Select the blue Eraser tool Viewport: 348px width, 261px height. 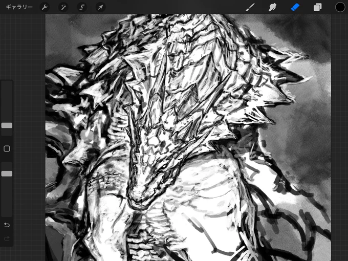click(295, 7)
